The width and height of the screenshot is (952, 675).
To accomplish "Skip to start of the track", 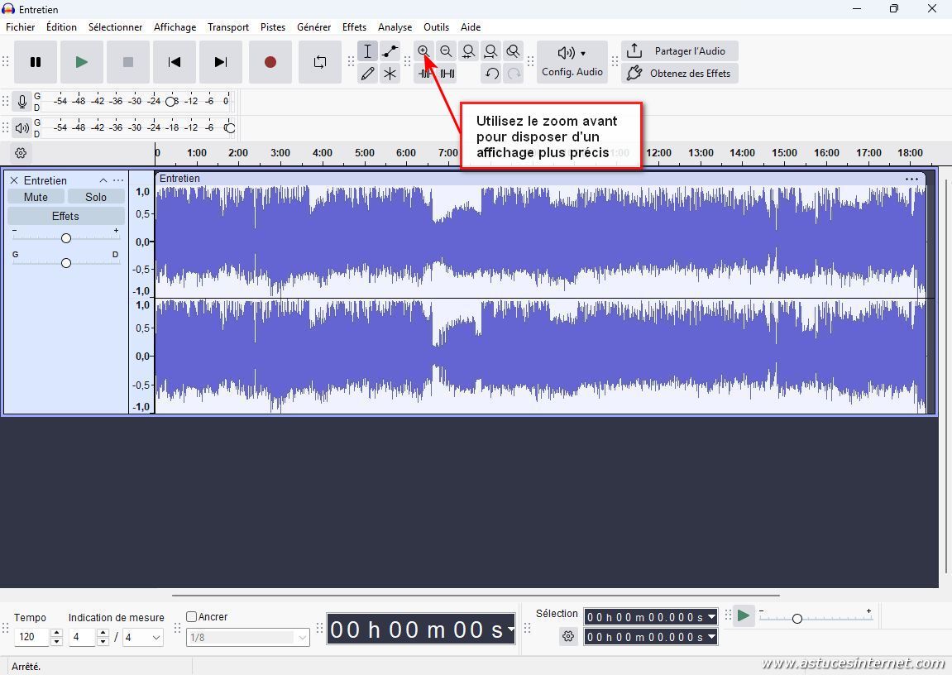I will (174, 62).
